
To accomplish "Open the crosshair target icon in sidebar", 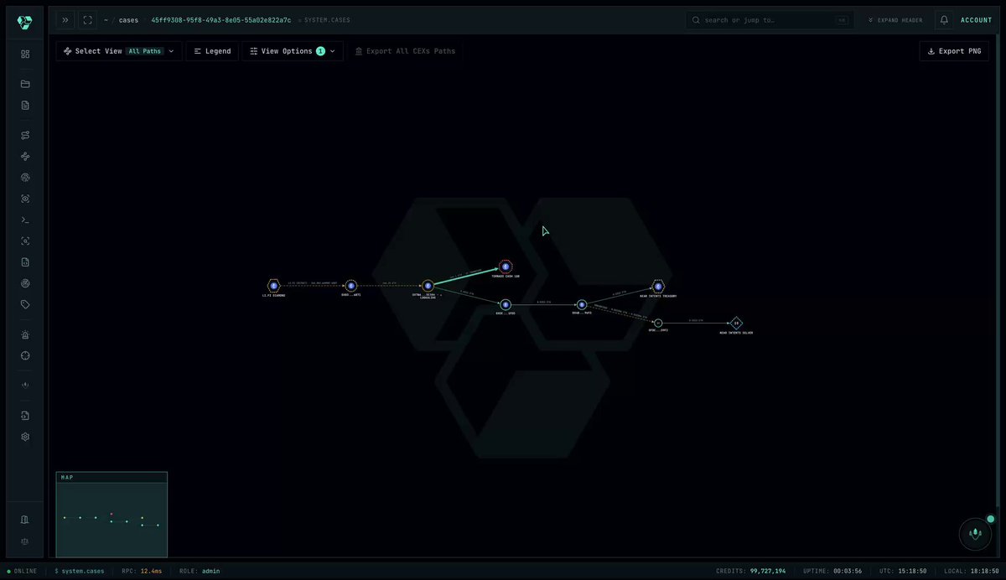I will [25, 355].
